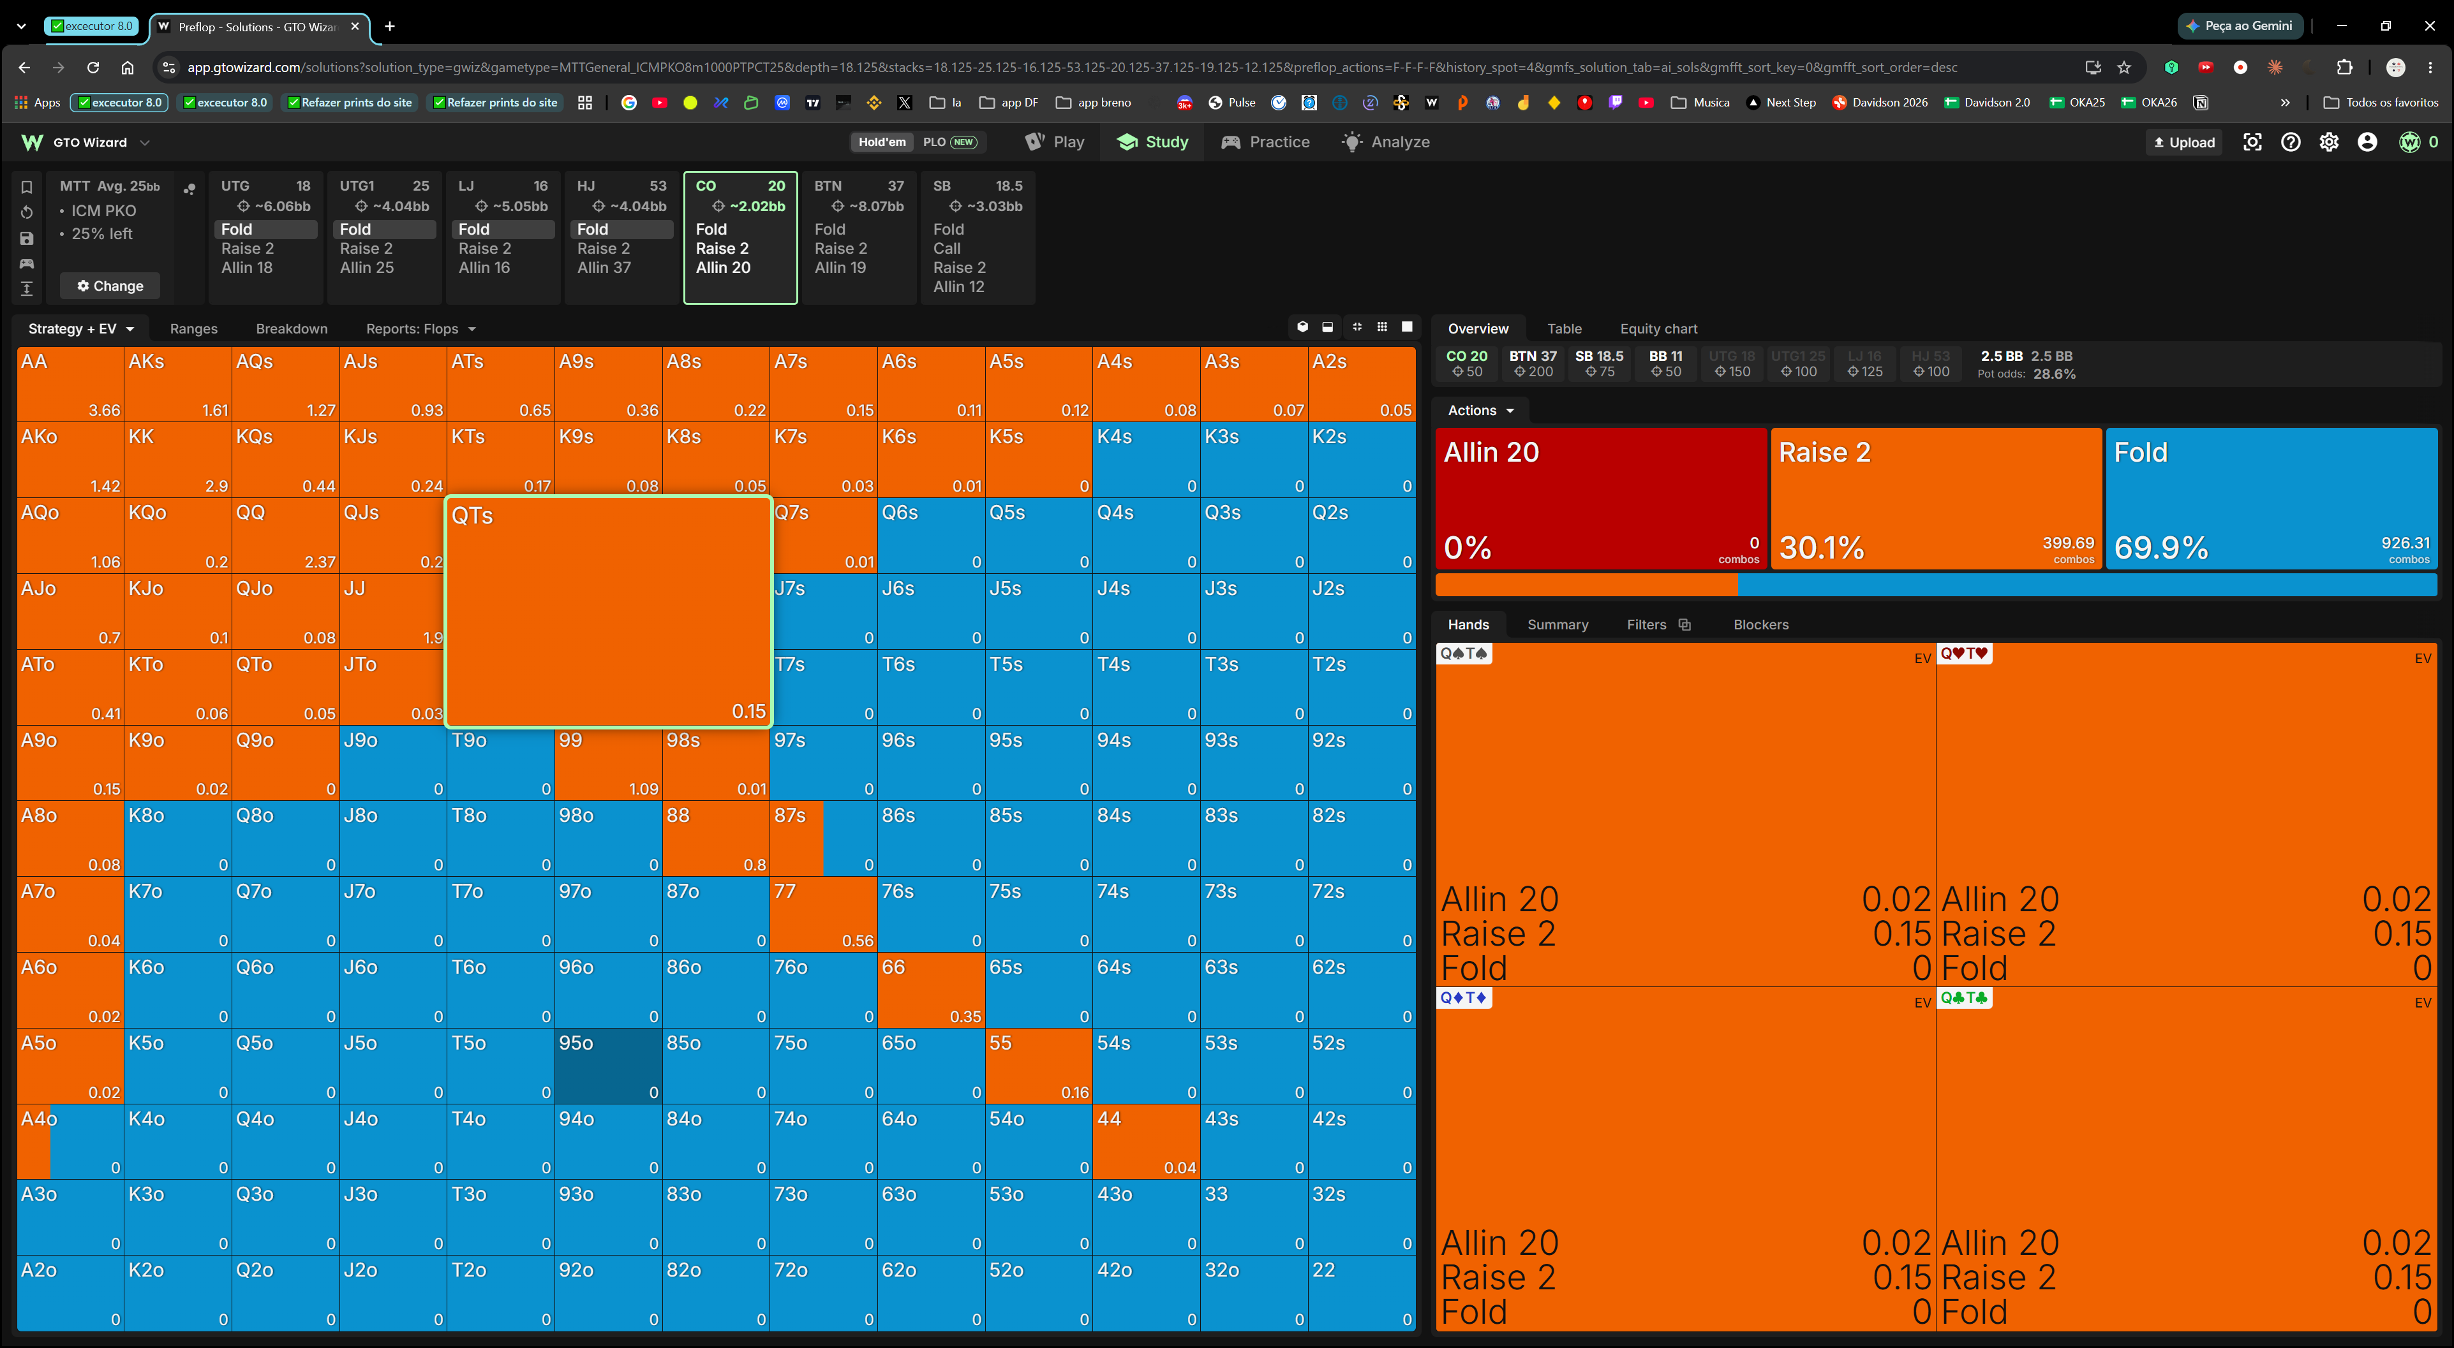
Task: Select BTN Raise 2 action
Action: click(840, 249)
